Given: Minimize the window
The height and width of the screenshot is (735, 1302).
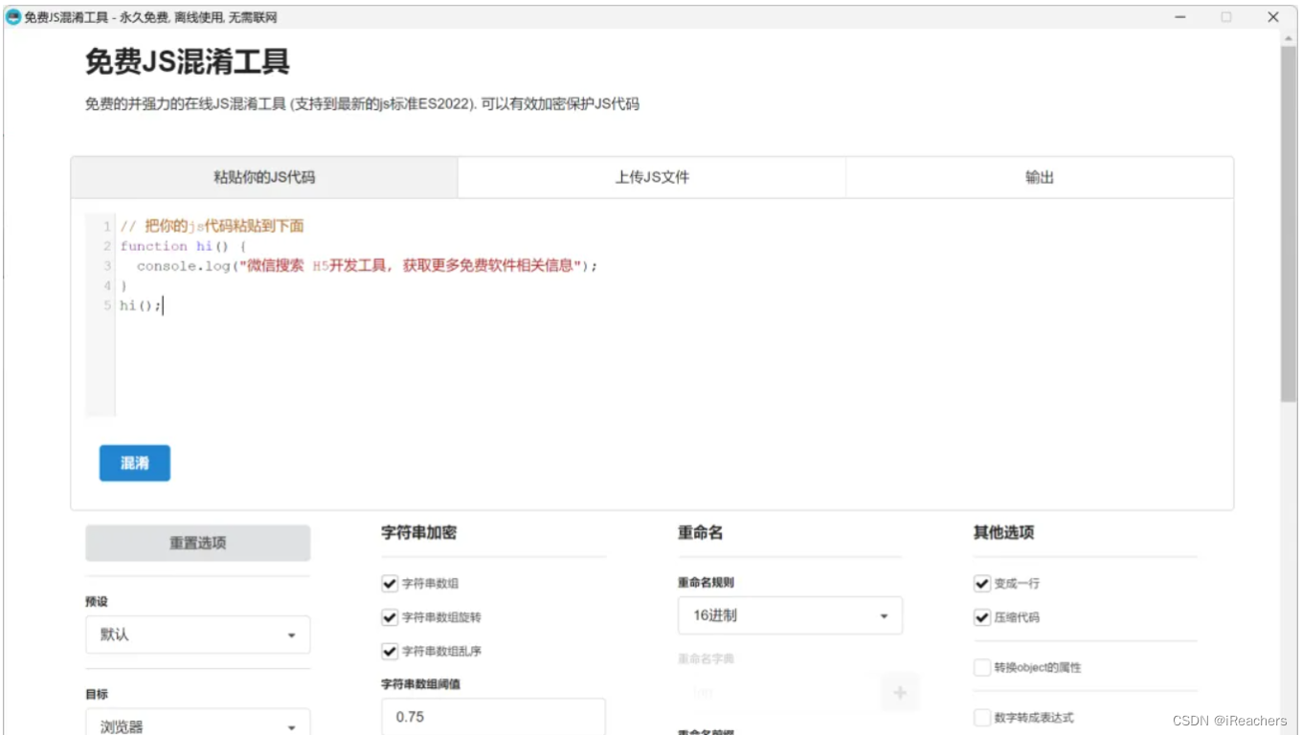Looking at the screenshot, I should click(x=1180, y=17).
